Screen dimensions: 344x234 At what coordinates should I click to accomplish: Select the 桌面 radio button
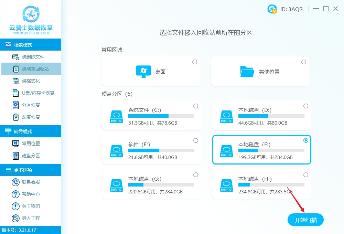[195, 62]
